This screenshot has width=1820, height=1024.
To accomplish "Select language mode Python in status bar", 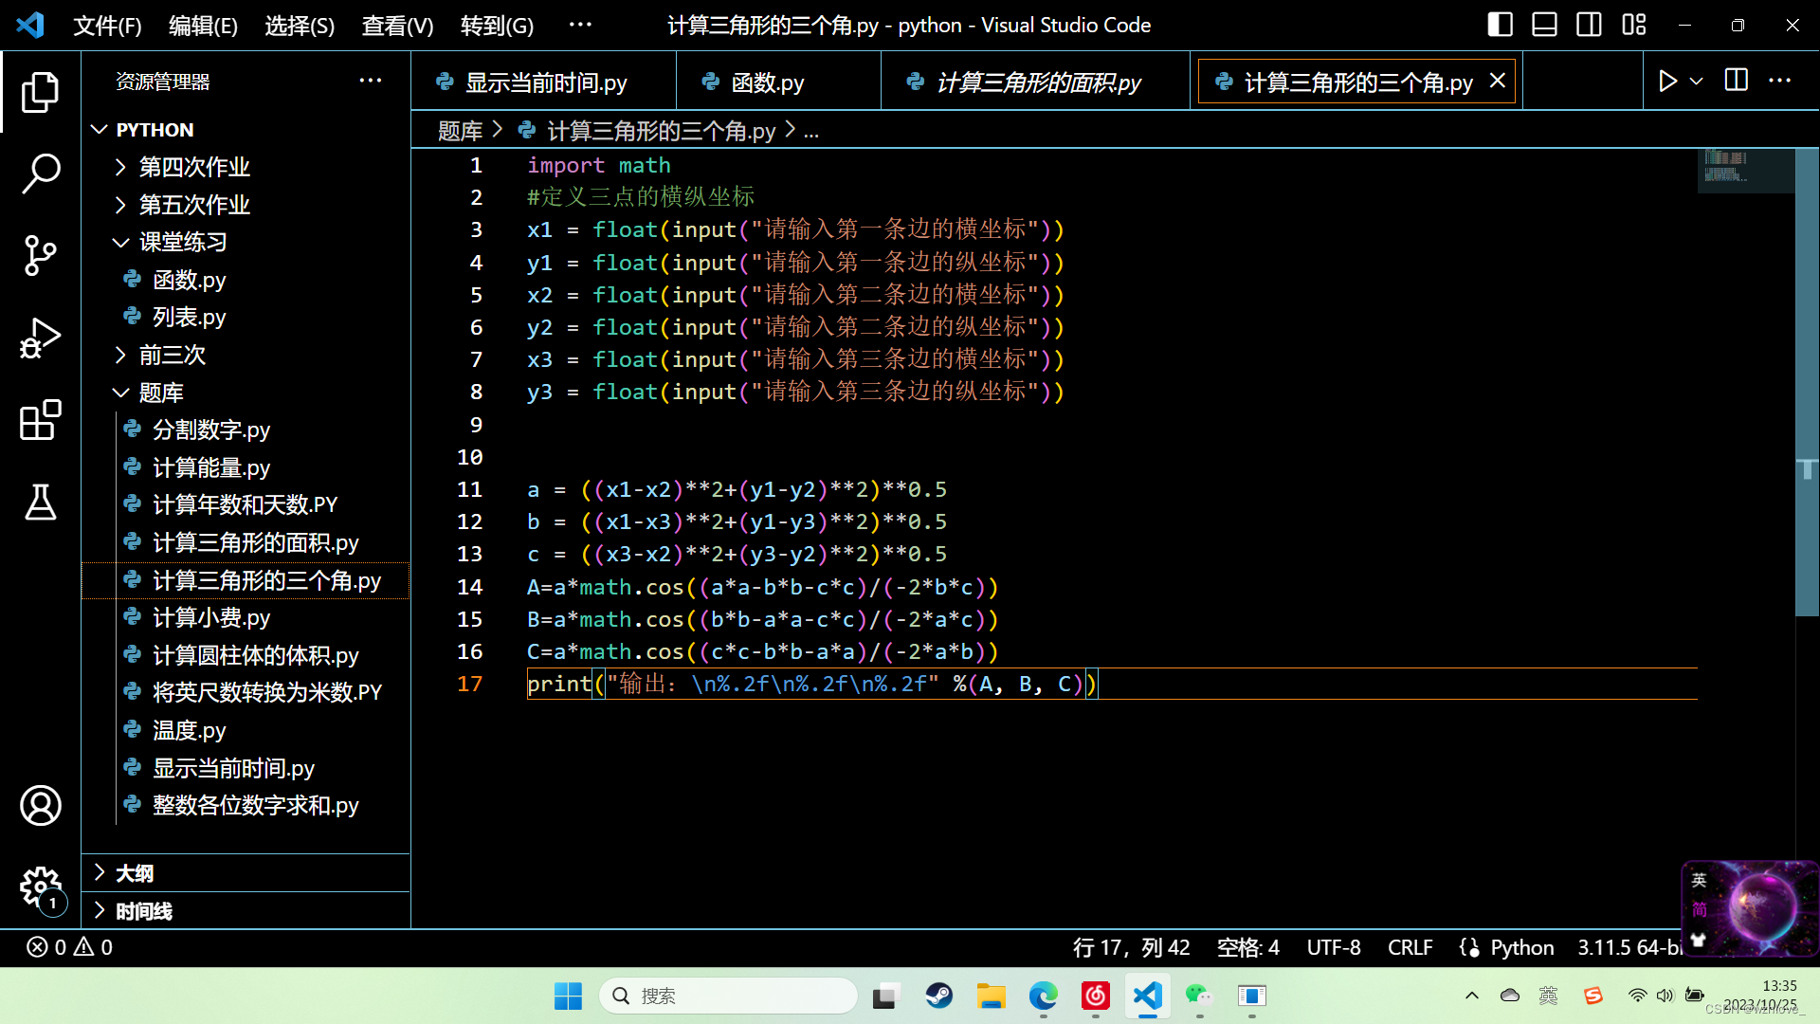I will click(1521, 947).
